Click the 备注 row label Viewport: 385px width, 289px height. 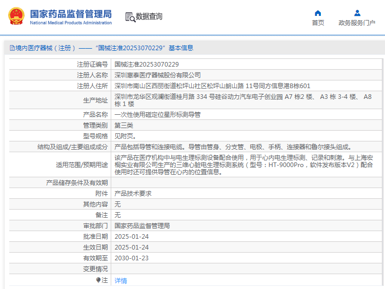102,215
